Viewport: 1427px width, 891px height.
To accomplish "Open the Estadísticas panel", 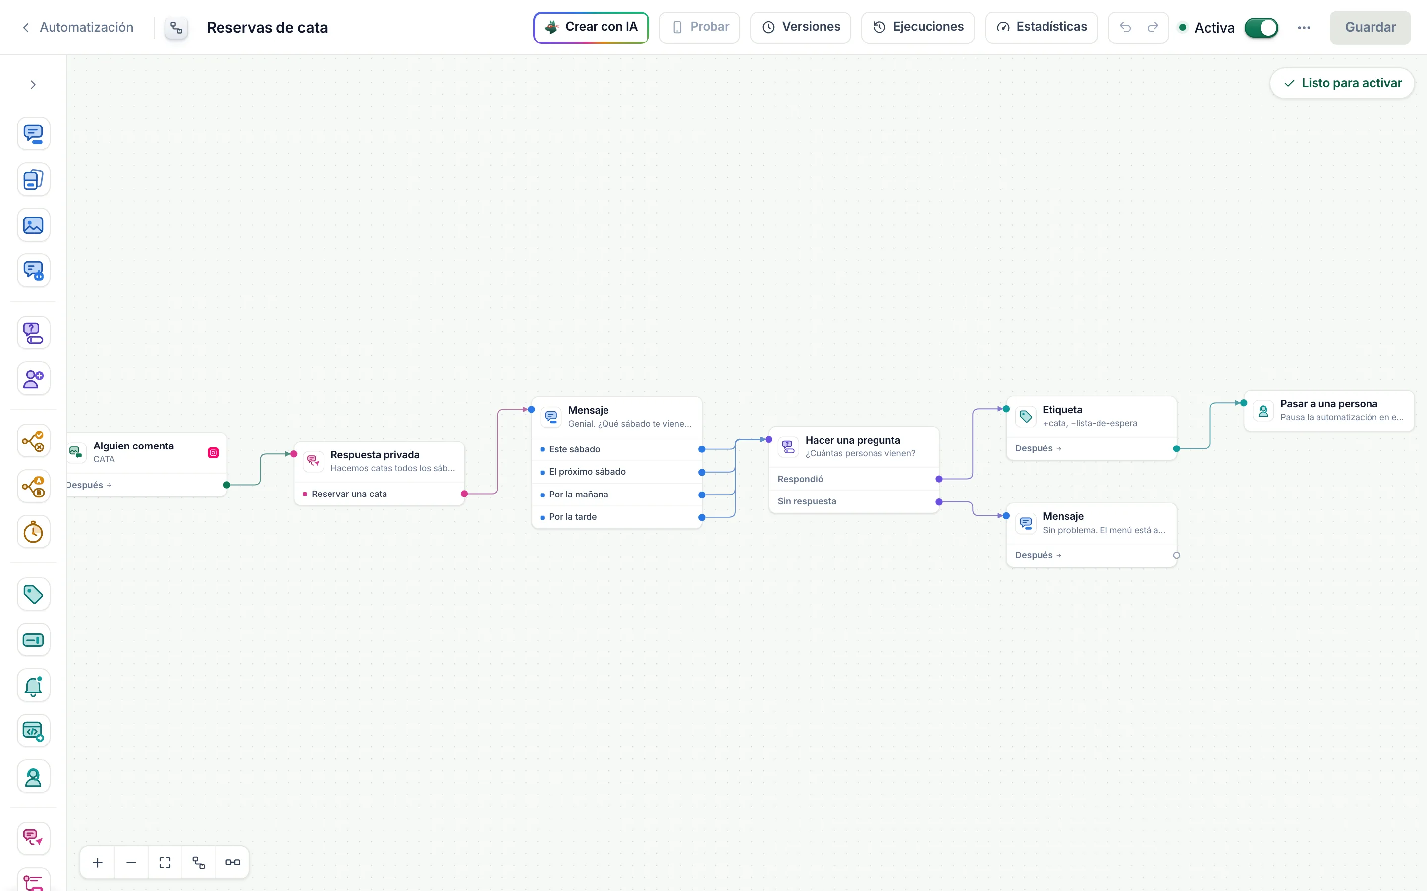I will [1041, 27].
